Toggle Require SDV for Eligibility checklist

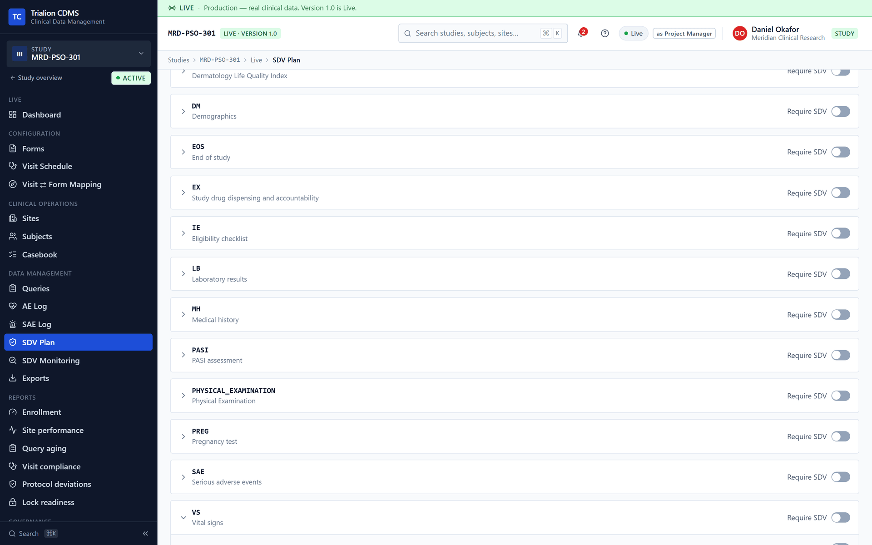tap(841, 233)
